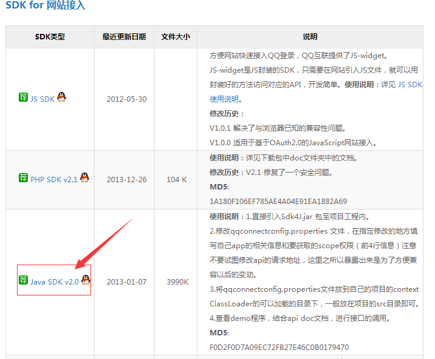Viewport: 435px width, 359px height.
Task: Click the green recommend badge beside PHP SDK
Action: tap(23, 178)
